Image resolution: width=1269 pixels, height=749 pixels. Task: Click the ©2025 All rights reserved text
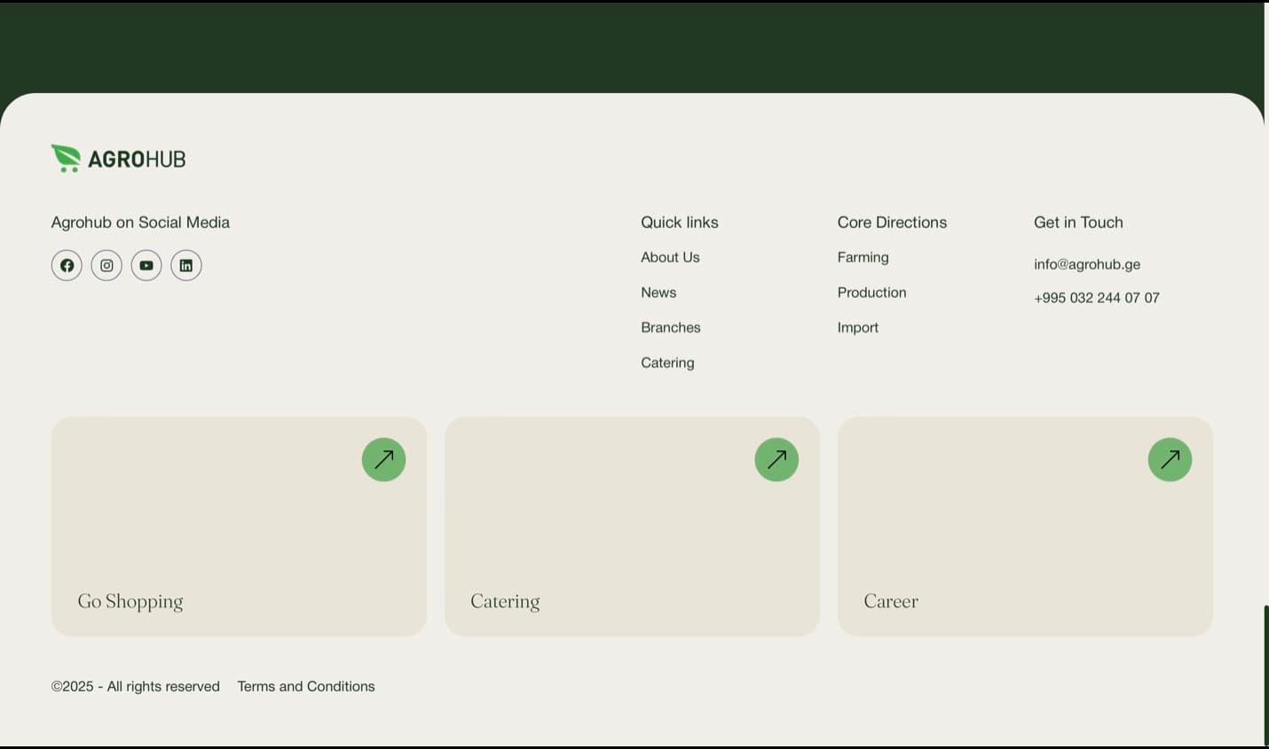pos(136,686)
